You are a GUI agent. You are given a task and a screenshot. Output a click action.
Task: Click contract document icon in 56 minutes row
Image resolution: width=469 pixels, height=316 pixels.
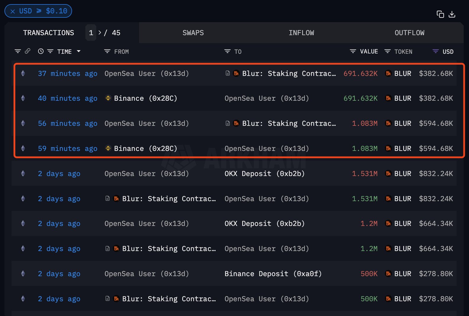[x=228, y=123]
